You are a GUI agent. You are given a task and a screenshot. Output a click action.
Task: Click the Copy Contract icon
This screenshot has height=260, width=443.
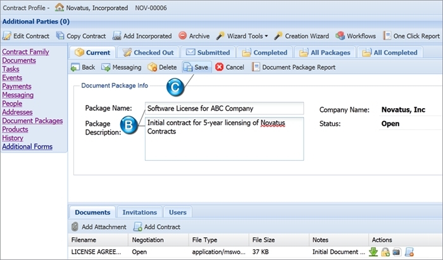60,35
